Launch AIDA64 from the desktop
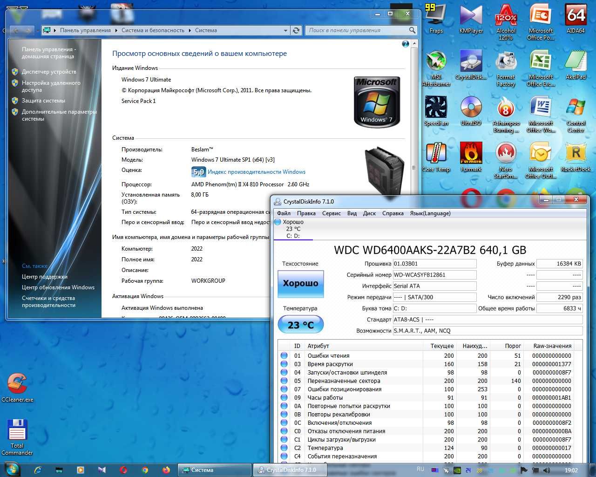 click(x=576, y=19)
